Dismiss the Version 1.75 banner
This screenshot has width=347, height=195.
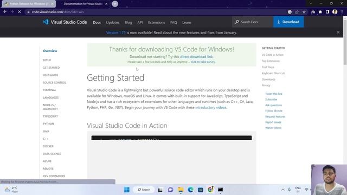pyautogui.click(x=338, y=32)
